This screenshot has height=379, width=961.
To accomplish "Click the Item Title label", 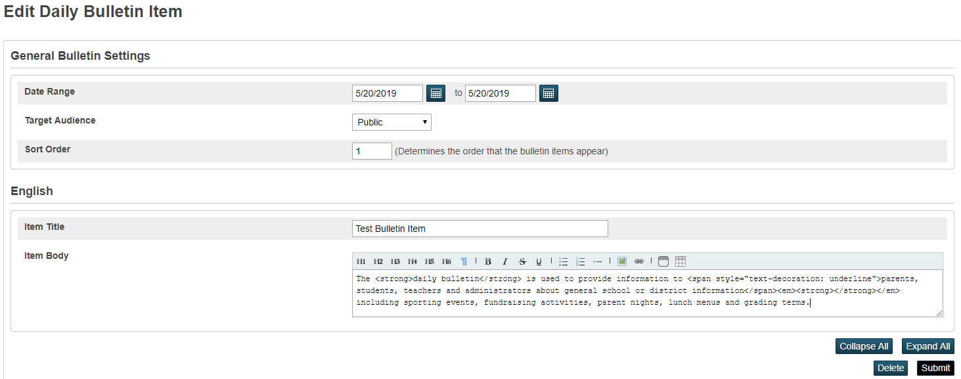I will (45, 227).
